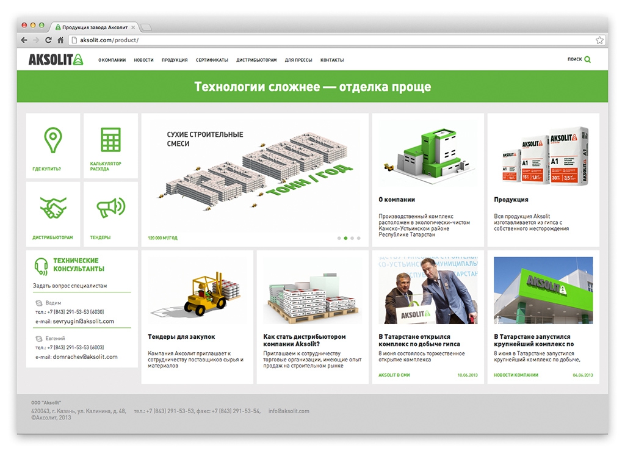Open 'Продукция' menu item
The image size is (625, 456).
[175, 60]
